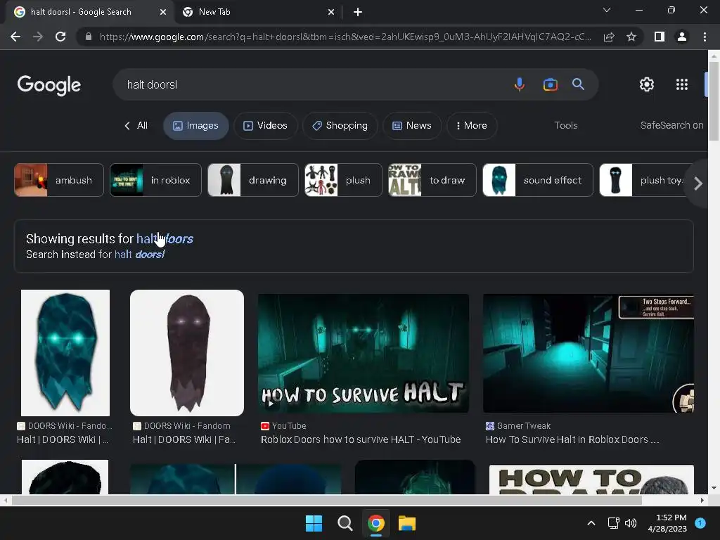
Task: Show more suggestion chips with right arrow
Action: [x=698, y=184]
